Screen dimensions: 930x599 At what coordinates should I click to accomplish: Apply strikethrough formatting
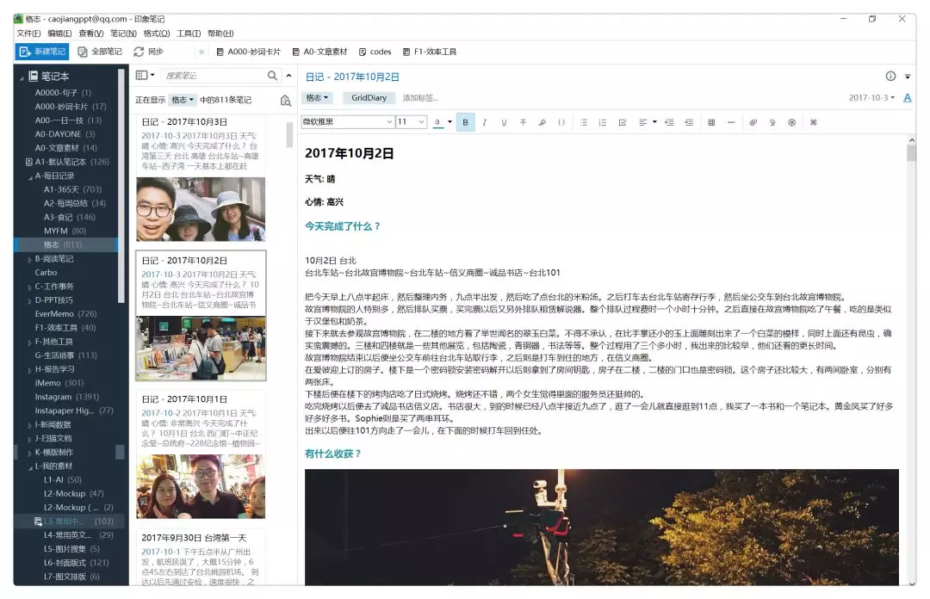point(523,122)
